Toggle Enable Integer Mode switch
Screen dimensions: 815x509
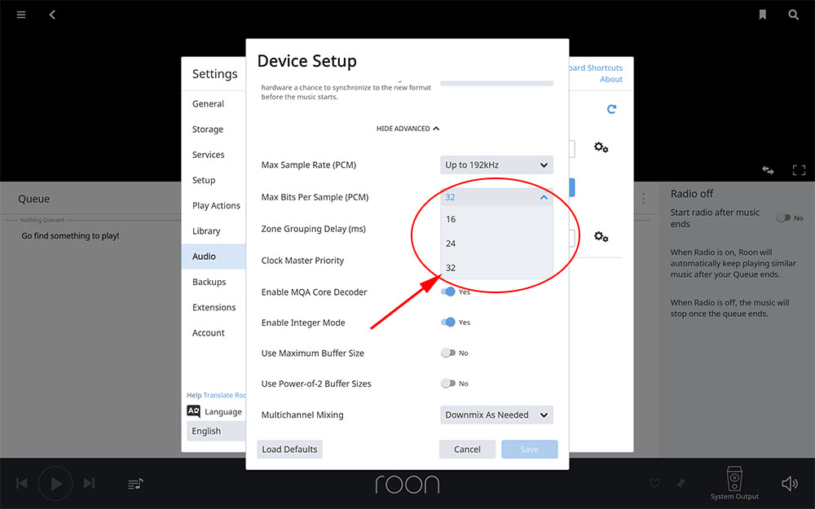pos(448,323)
